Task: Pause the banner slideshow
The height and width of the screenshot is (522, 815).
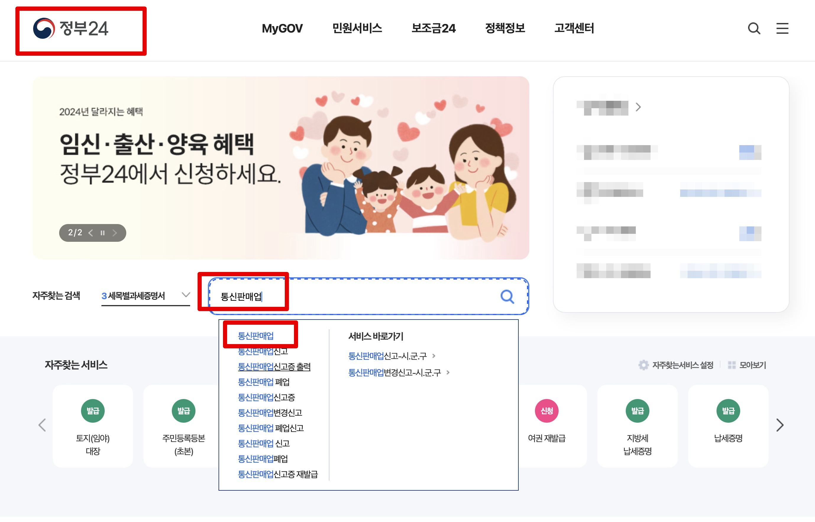Action: [x=102, y=233]
